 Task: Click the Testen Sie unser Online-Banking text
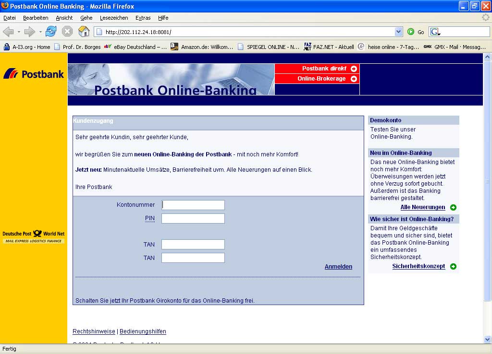click(x=393, y=133)
